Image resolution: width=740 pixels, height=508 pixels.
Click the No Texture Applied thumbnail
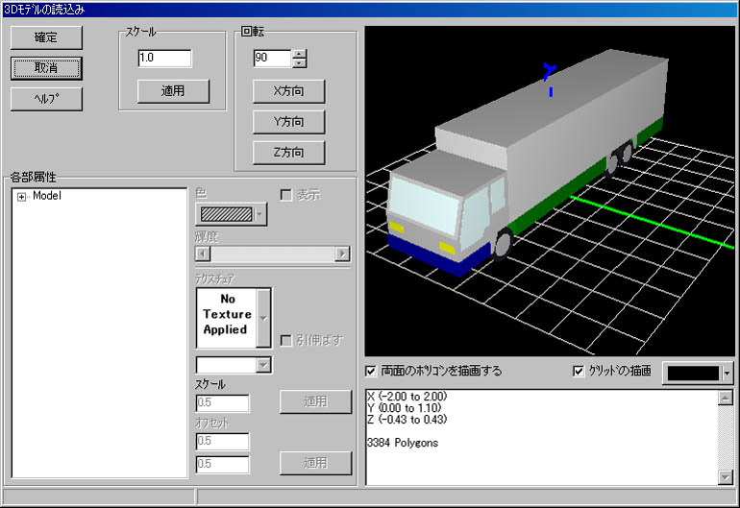[x=227, y=319]
